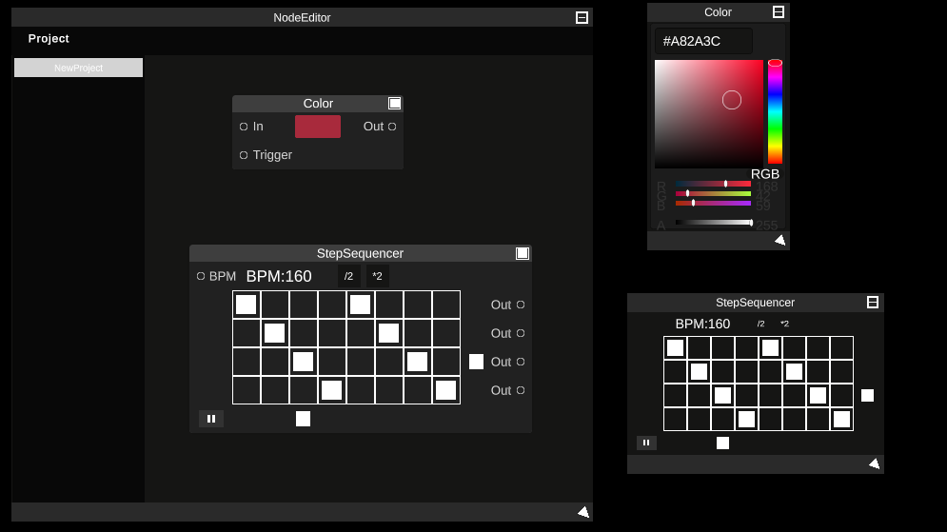This screenshot has height=532, width=947.
Task: Collapse the NodeEditor window
Action: tap(582, 17)
